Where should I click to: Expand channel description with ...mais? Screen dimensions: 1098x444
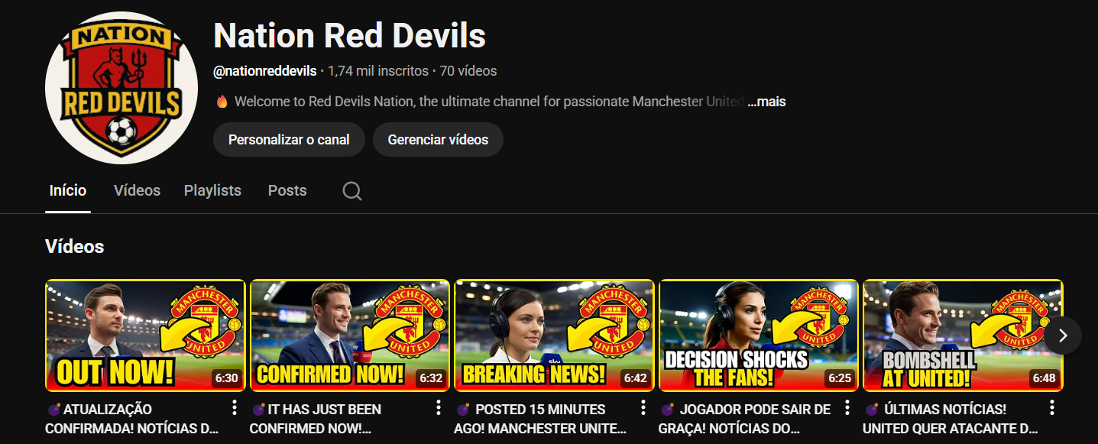point(766,102)
